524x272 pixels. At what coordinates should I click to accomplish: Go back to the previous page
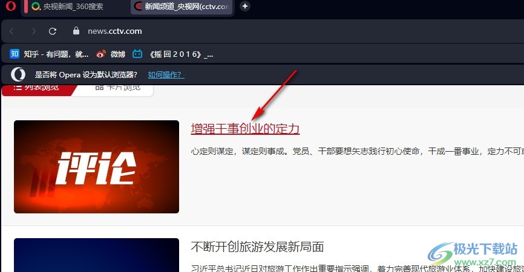coord(11,31)
